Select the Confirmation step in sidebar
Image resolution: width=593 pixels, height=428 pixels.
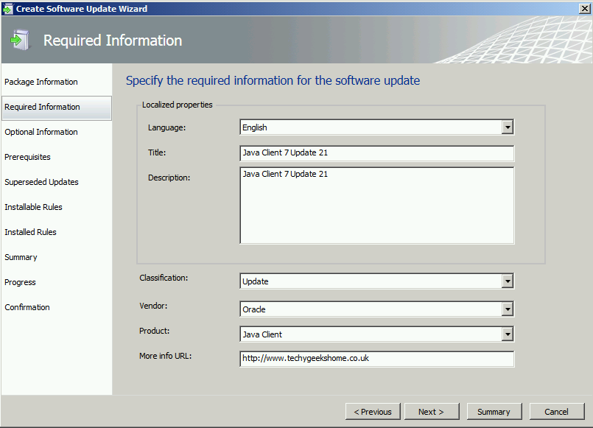[27, 307]
